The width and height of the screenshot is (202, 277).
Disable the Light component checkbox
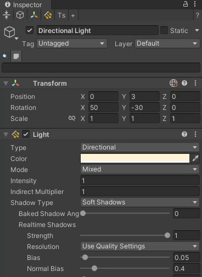26,135
